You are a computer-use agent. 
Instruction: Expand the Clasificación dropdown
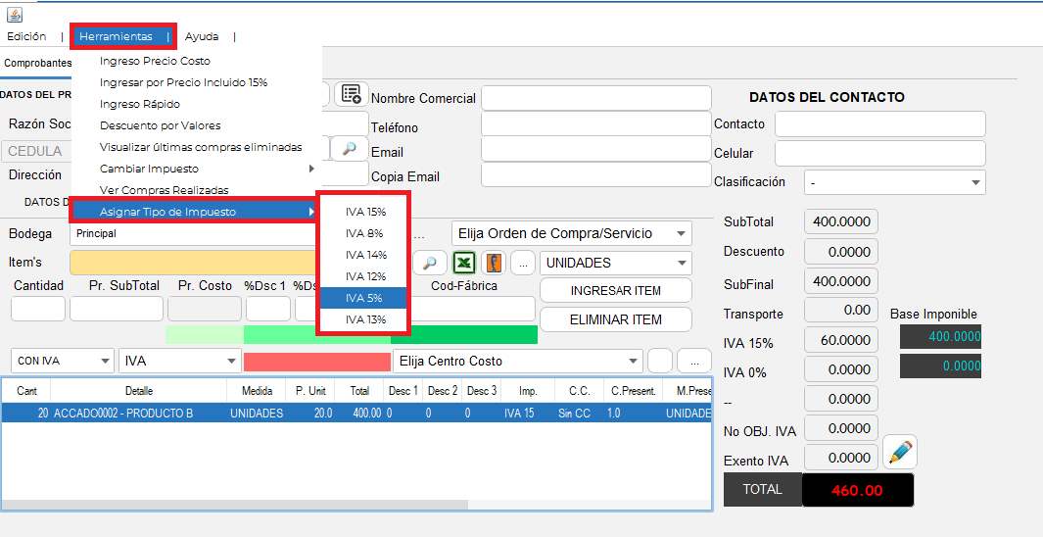point(895,182)
